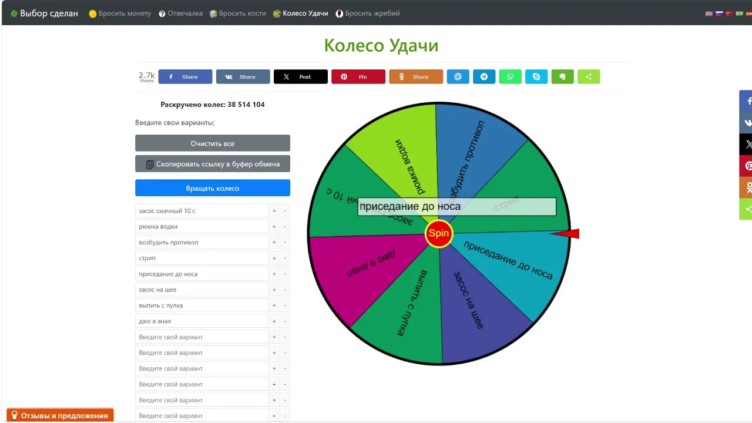Click the plus button next to засос на шее
The image size is (752, 423).
(274, 290)
